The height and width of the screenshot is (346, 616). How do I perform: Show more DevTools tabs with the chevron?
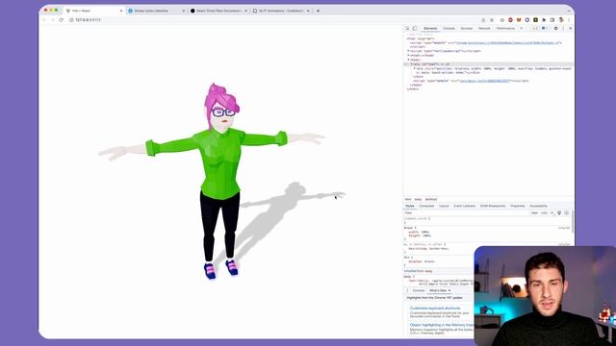coord(522,28)
